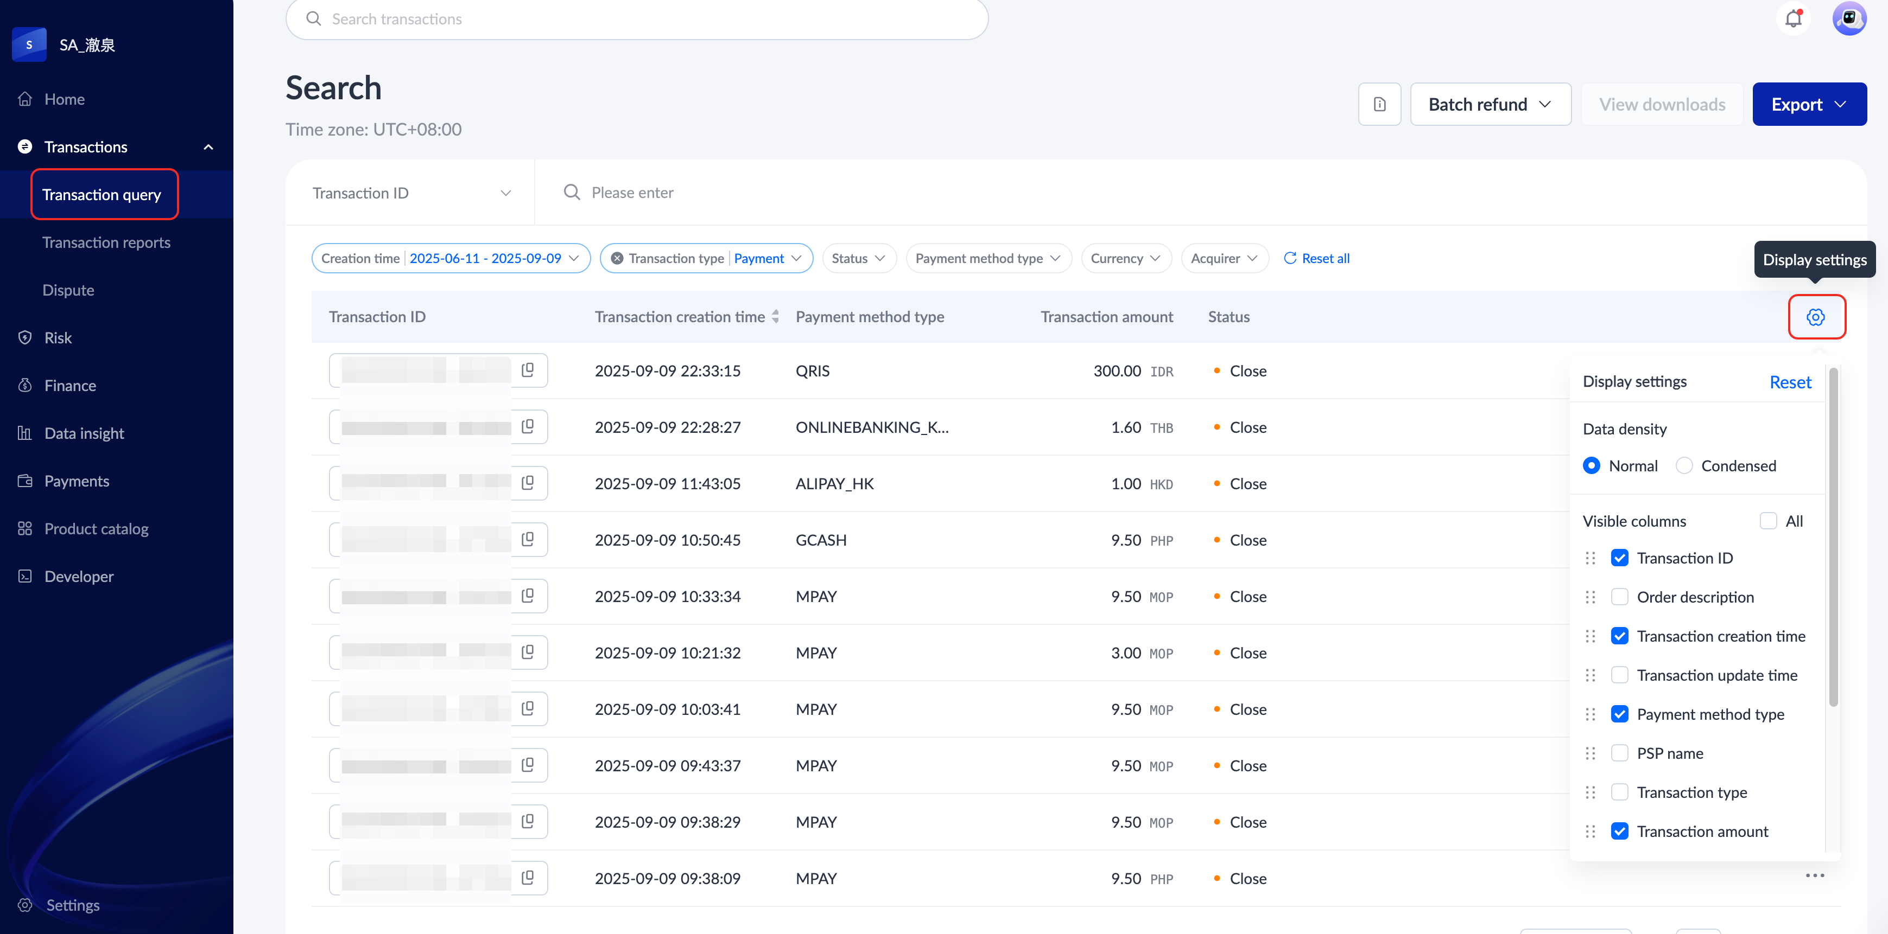Screen dimensions: 1888x934
Task: Open the Currency filter dropdown
Action: 1125,259
